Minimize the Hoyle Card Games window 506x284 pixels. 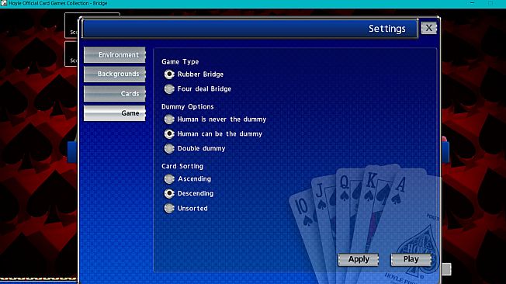tap(472, 3)
